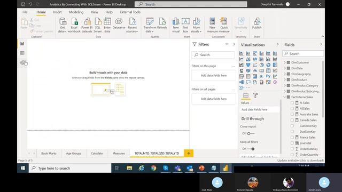This screenshot has height=192, width=342.
Task: Check the CustomerKey field
Action: pyautogui.click(x=292, y=126)
